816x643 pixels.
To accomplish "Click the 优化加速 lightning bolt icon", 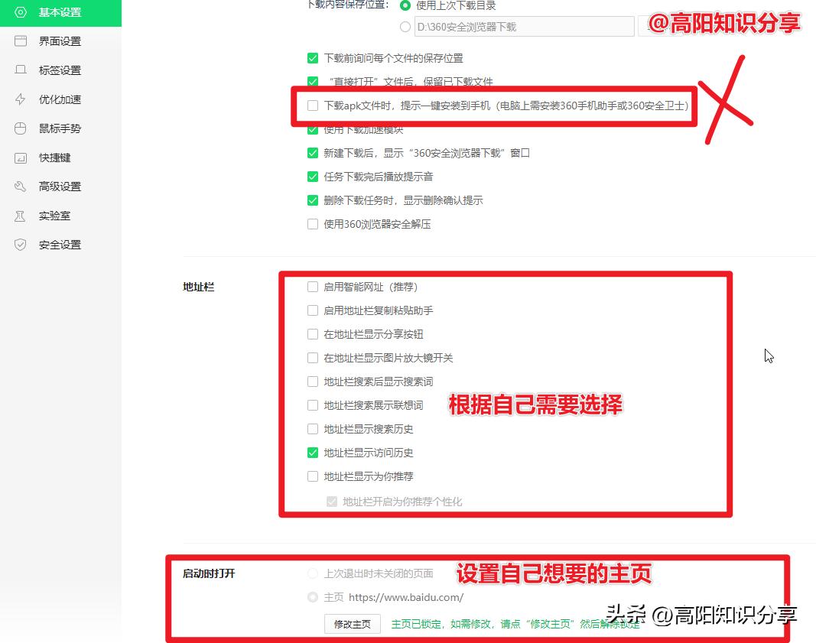I will 21,99.
